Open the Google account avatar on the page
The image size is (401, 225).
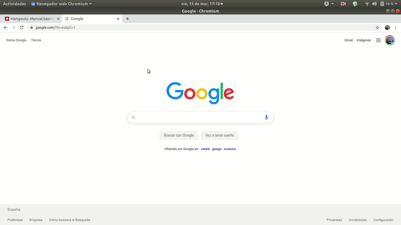[x=390, y=40]
